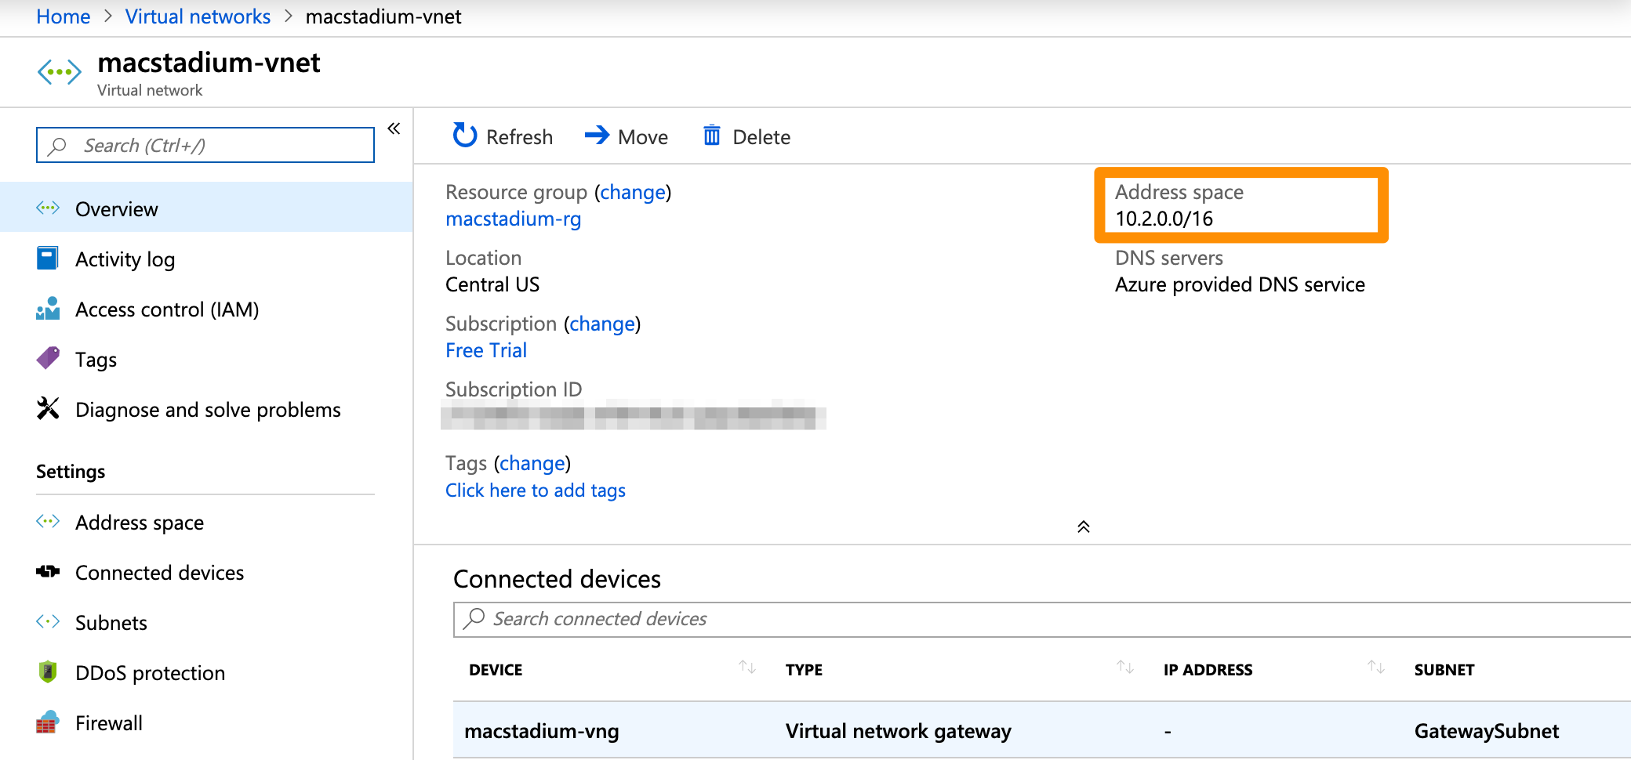Open the macstadium-rg resource group link

pyautogui.click(x=513, y=219)
